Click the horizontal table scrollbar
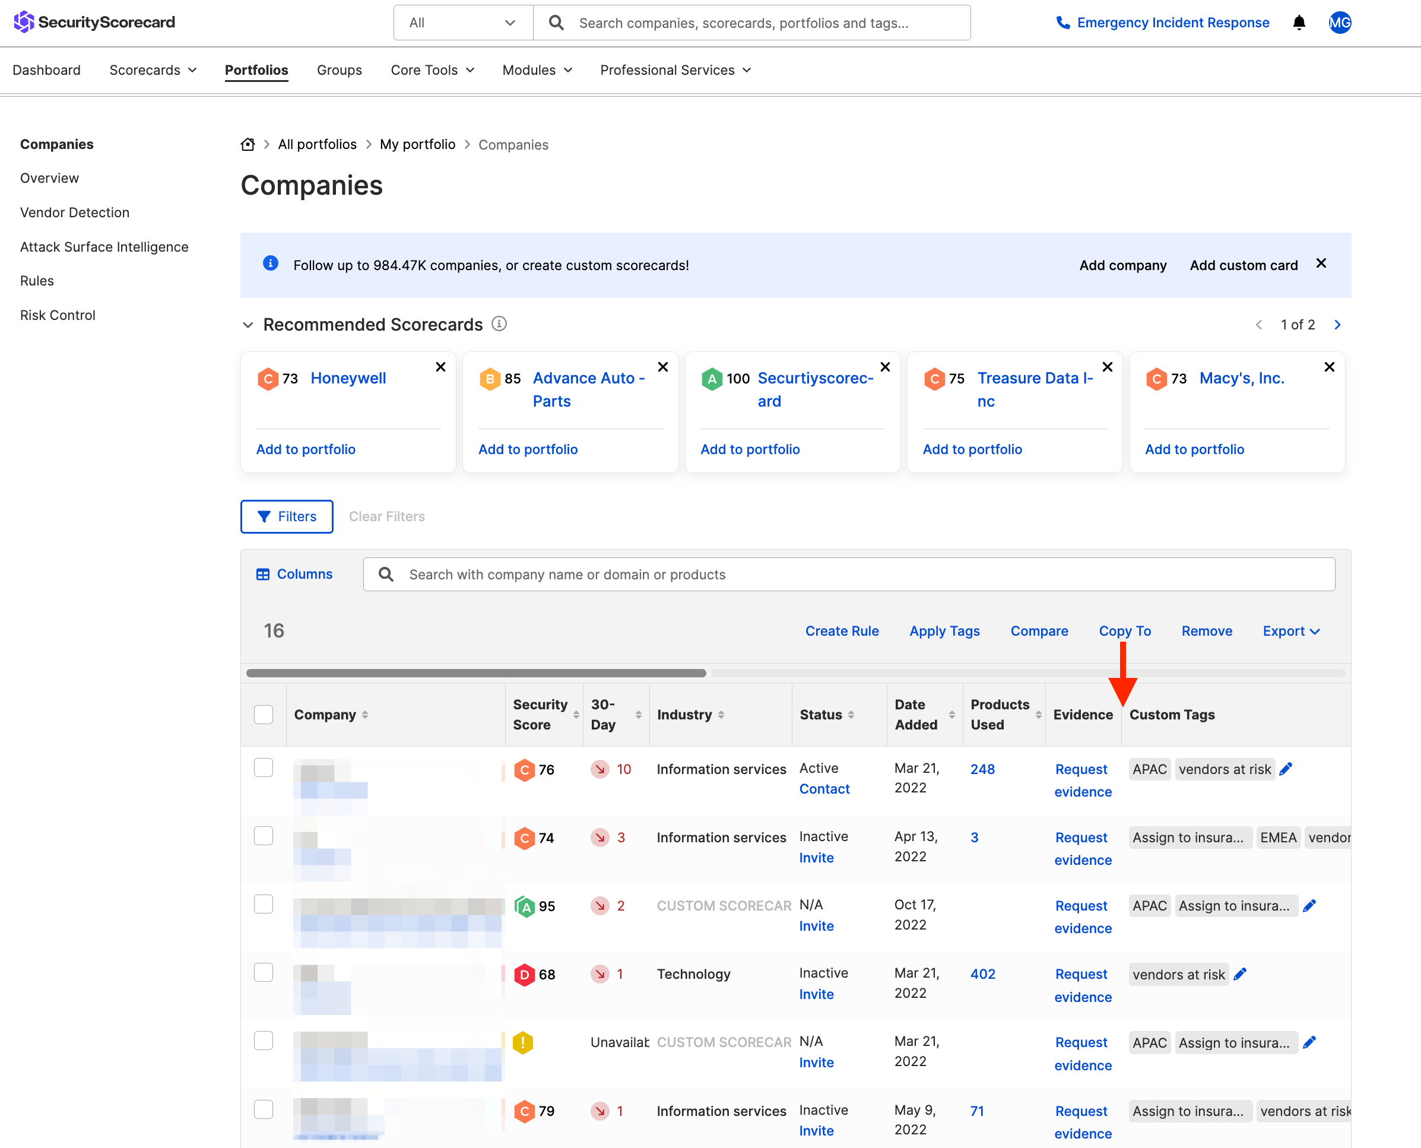 click(x=476, y=673)
